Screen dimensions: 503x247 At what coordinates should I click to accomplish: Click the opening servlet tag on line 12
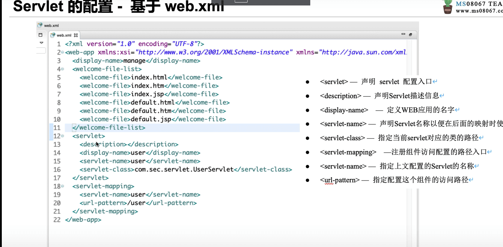point(88,136)
